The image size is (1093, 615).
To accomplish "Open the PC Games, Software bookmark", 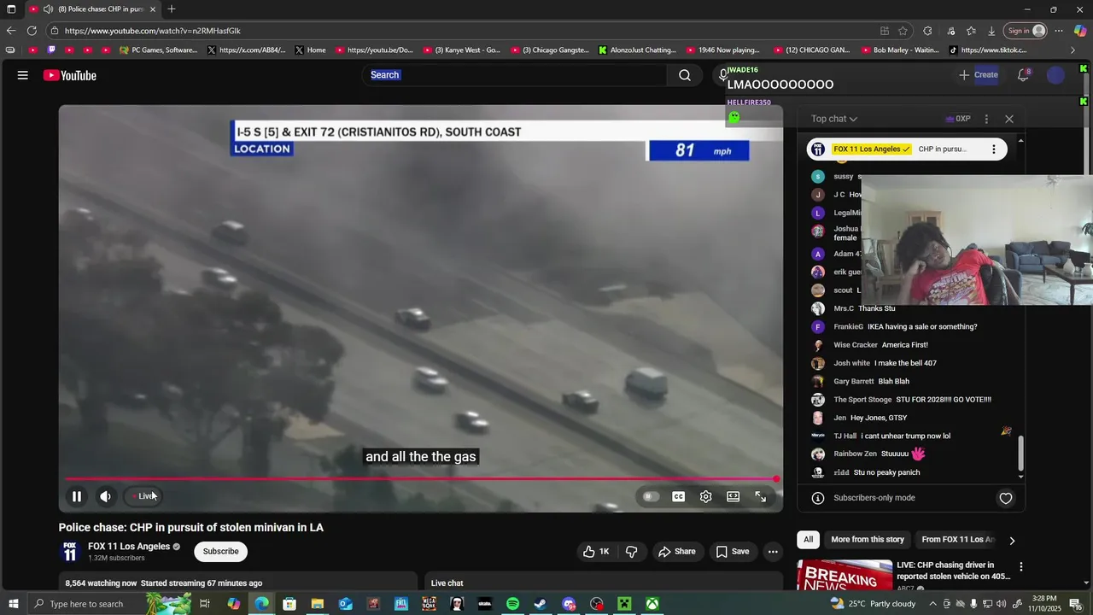I will coord(159,50).
